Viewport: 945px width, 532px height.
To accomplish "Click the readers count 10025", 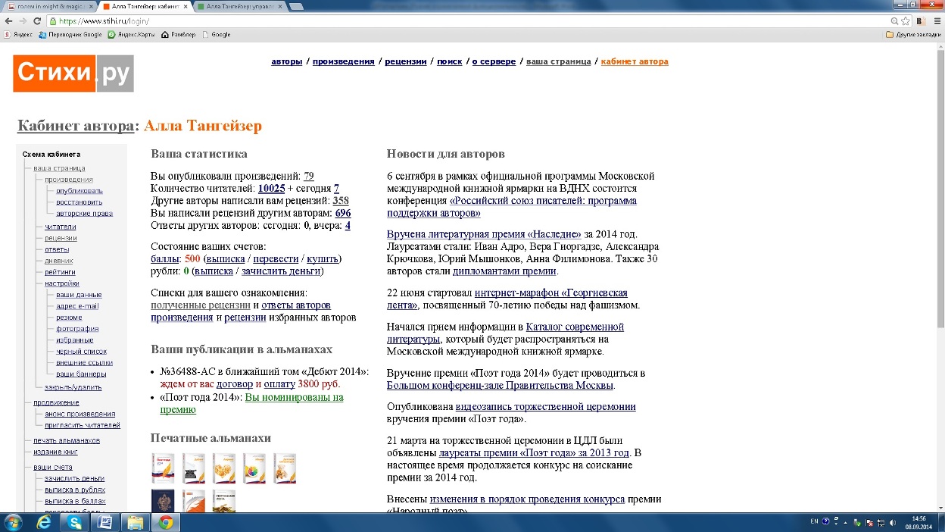I will pyautogui.click(x=271, y=189).
